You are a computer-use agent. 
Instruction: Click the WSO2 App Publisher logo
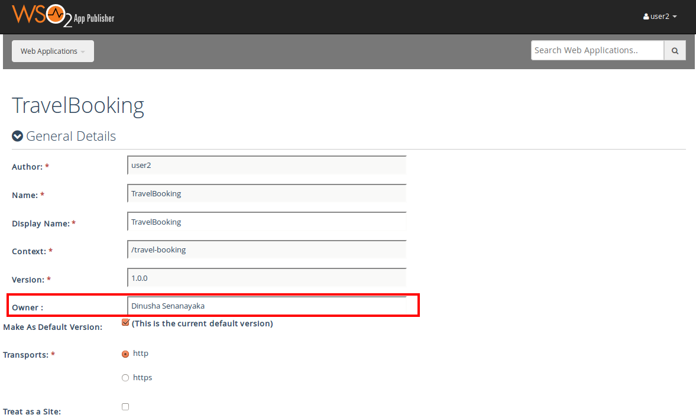pos(63,16)
